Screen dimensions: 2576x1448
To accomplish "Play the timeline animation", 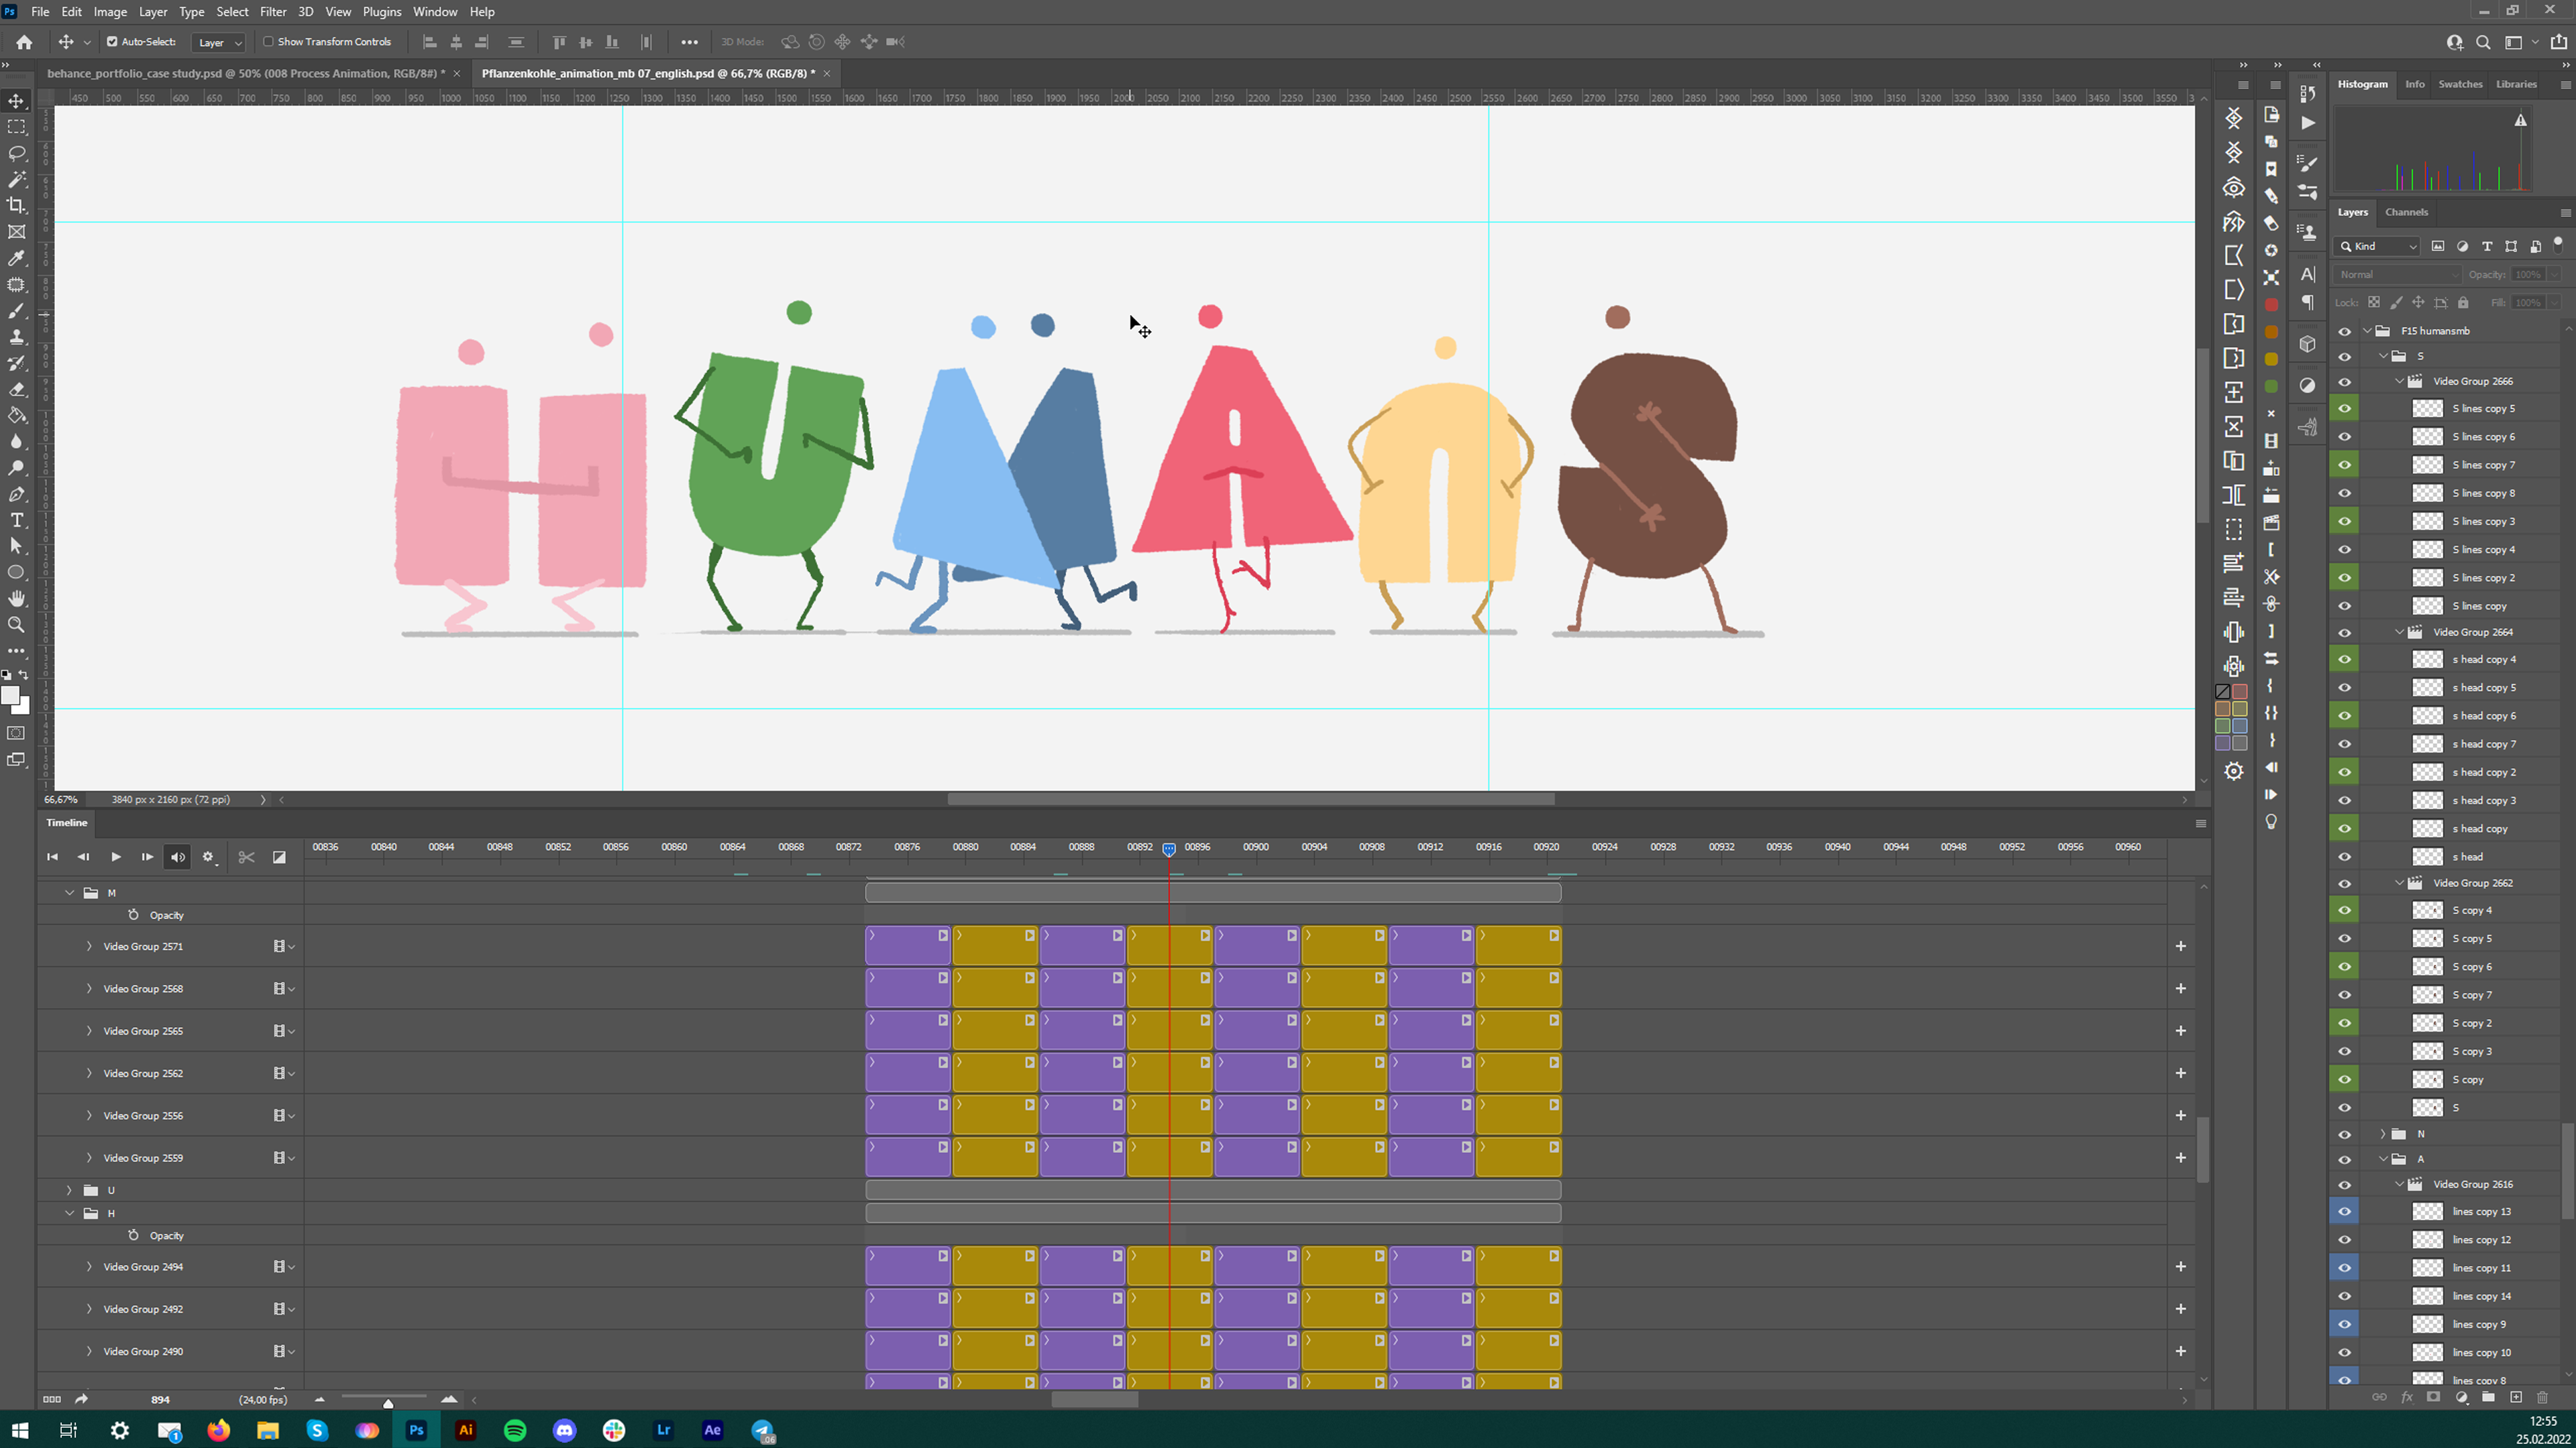I will (116, 857).
